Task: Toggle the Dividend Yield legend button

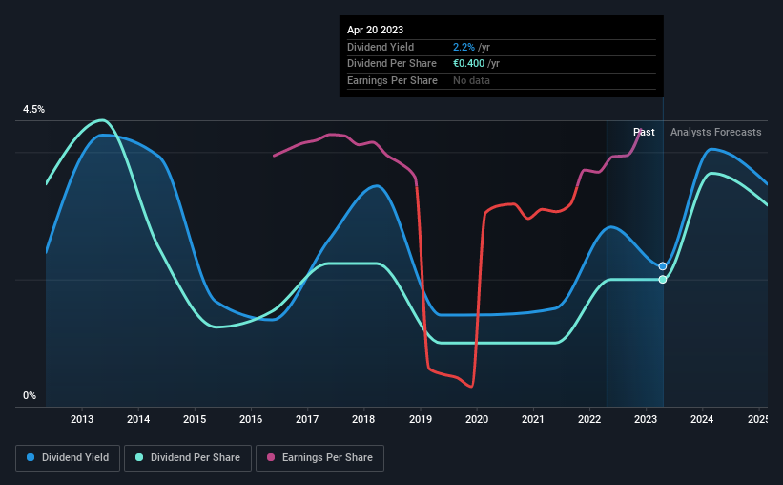Action: coord(68,458)
